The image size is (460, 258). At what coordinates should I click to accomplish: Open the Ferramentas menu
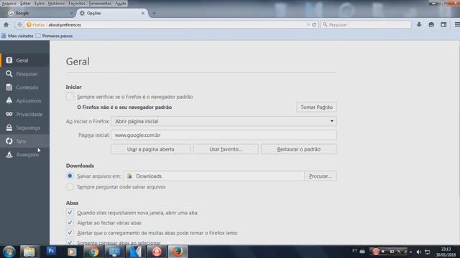click(x=100, y=3)
